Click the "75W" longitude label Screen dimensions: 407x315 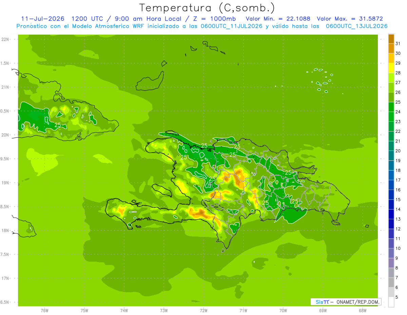click(84, 311)
